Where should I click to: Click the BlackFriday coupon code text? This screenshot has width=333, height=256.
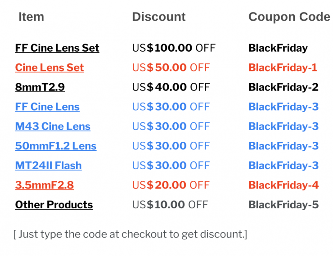click(278, 48)
